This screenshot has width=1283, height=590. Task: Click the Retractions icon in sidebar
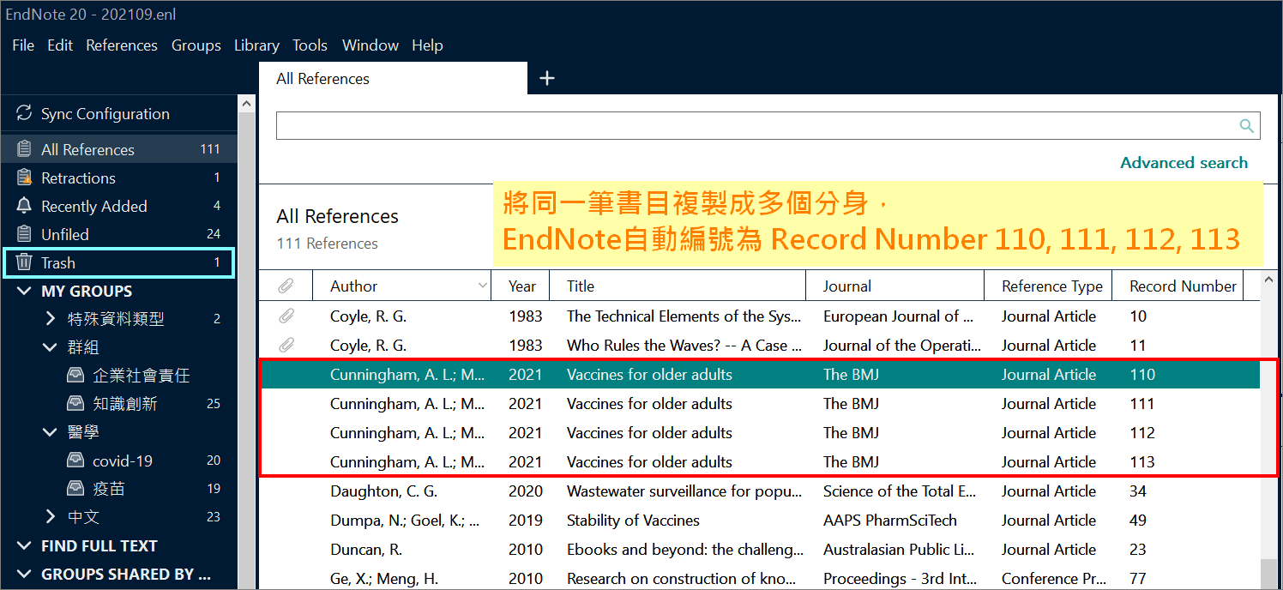point(24,178)
